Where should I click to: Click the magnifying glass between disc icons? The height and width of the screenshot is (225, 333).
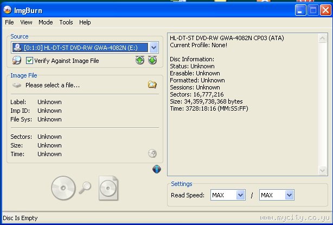(85, 188)
